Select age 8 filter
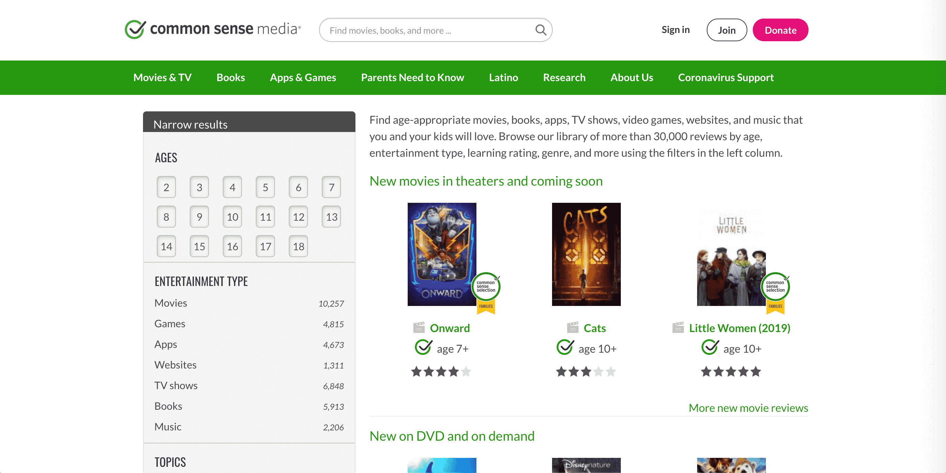946x473 pixels. pyautogui.click(x=166, y=217)
